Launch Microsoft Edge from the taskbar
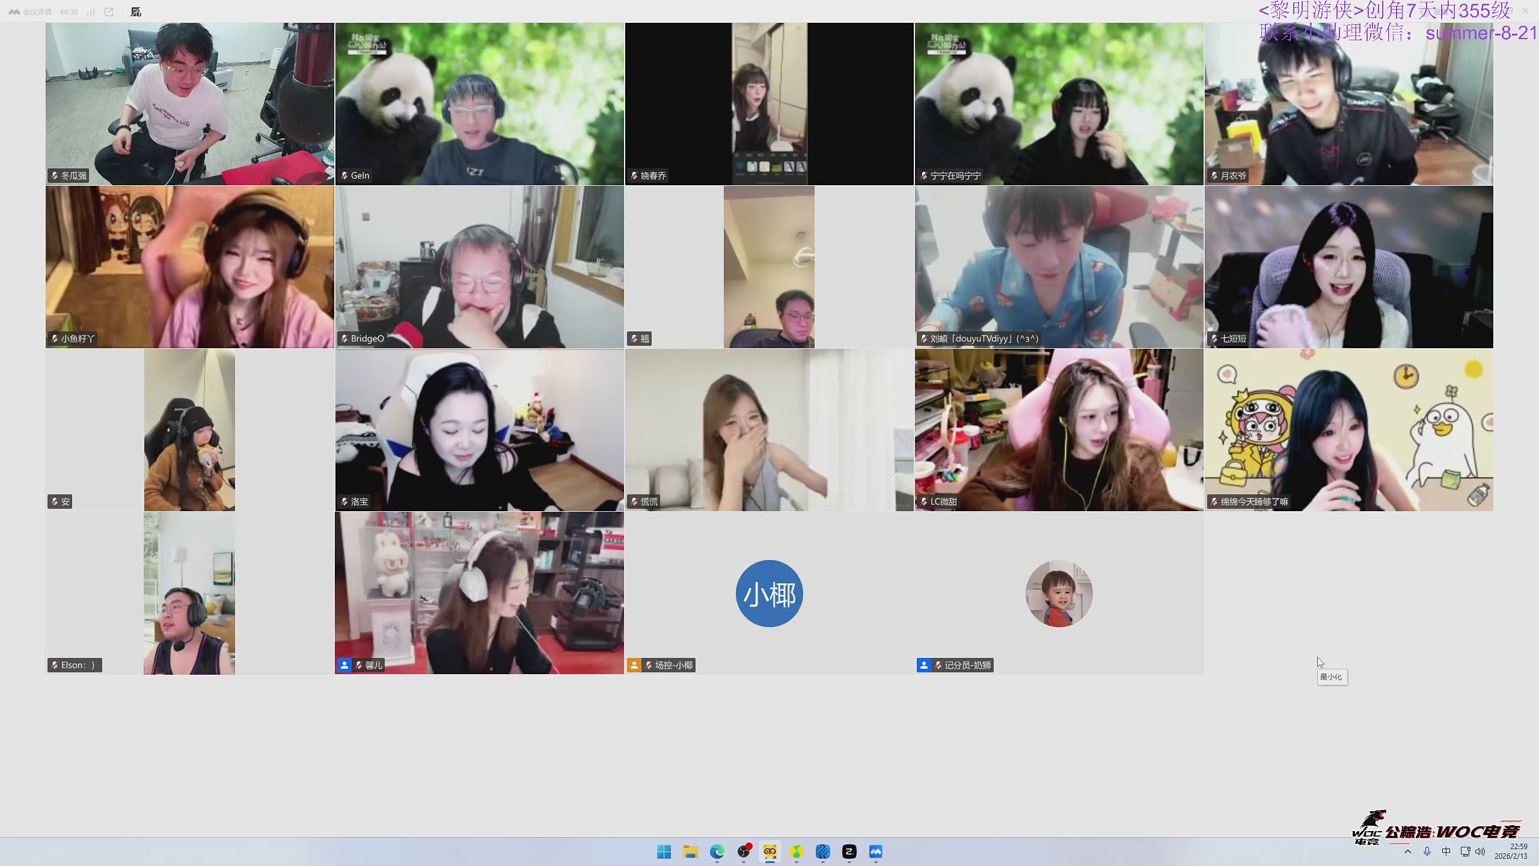The height and width of the screenshot is (866, 1539). (x=717, y=852)
